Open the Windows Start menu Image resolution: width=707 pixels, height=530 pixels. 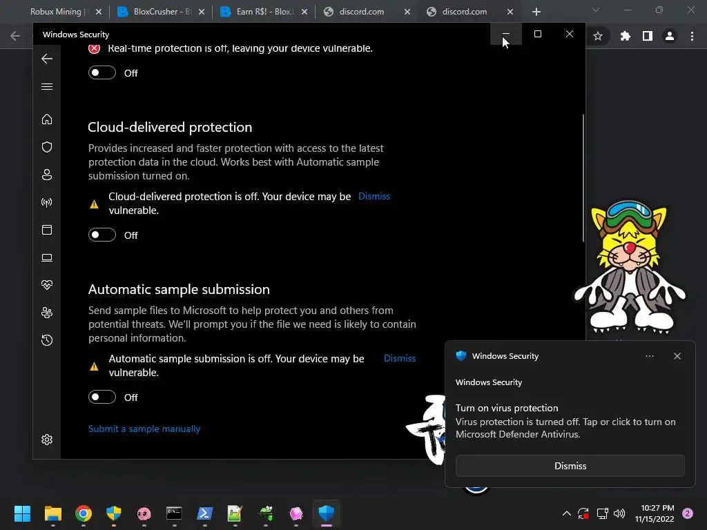click(x=22, y=513)
